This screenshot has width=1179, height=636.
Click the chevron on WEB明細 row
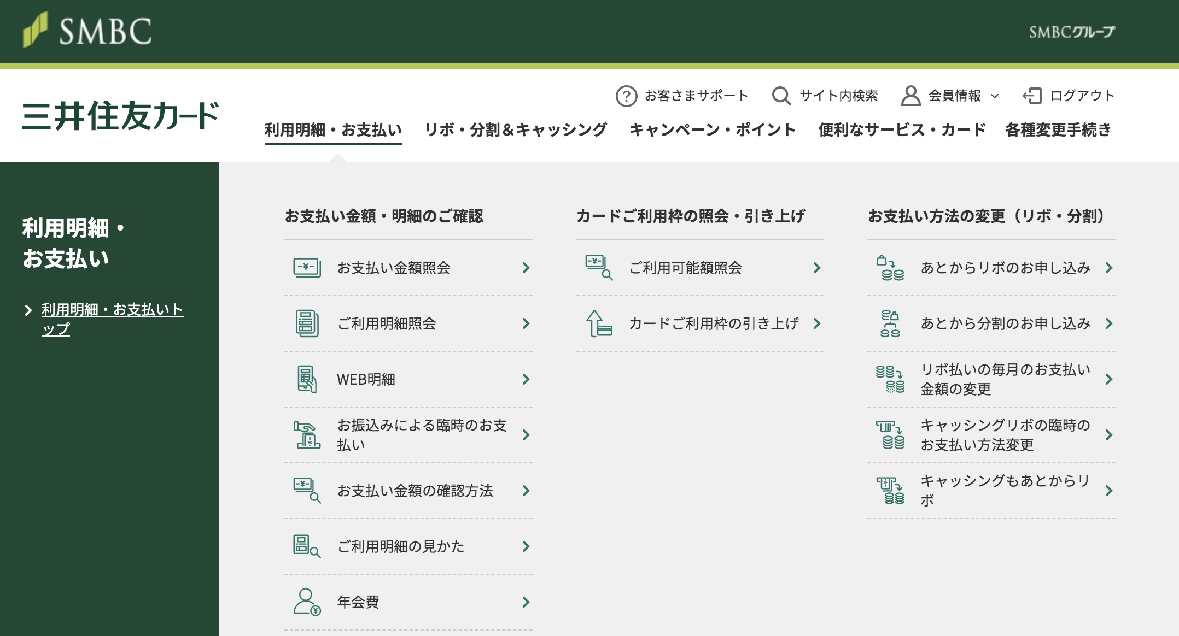click(x=526, y=379)
